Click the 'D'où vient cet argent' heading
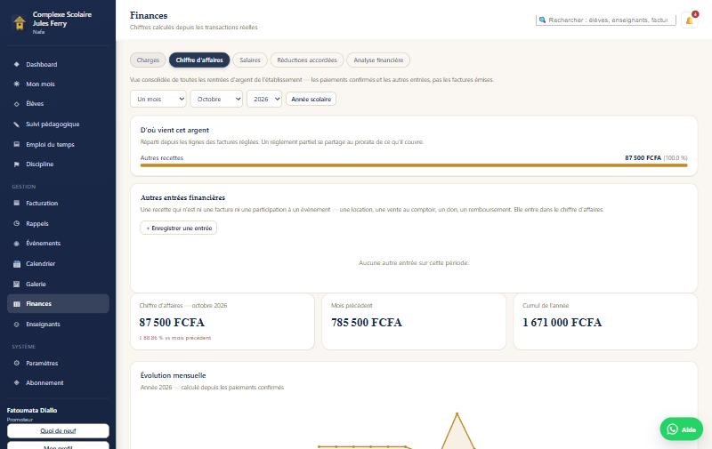 (x=174, y=130)
